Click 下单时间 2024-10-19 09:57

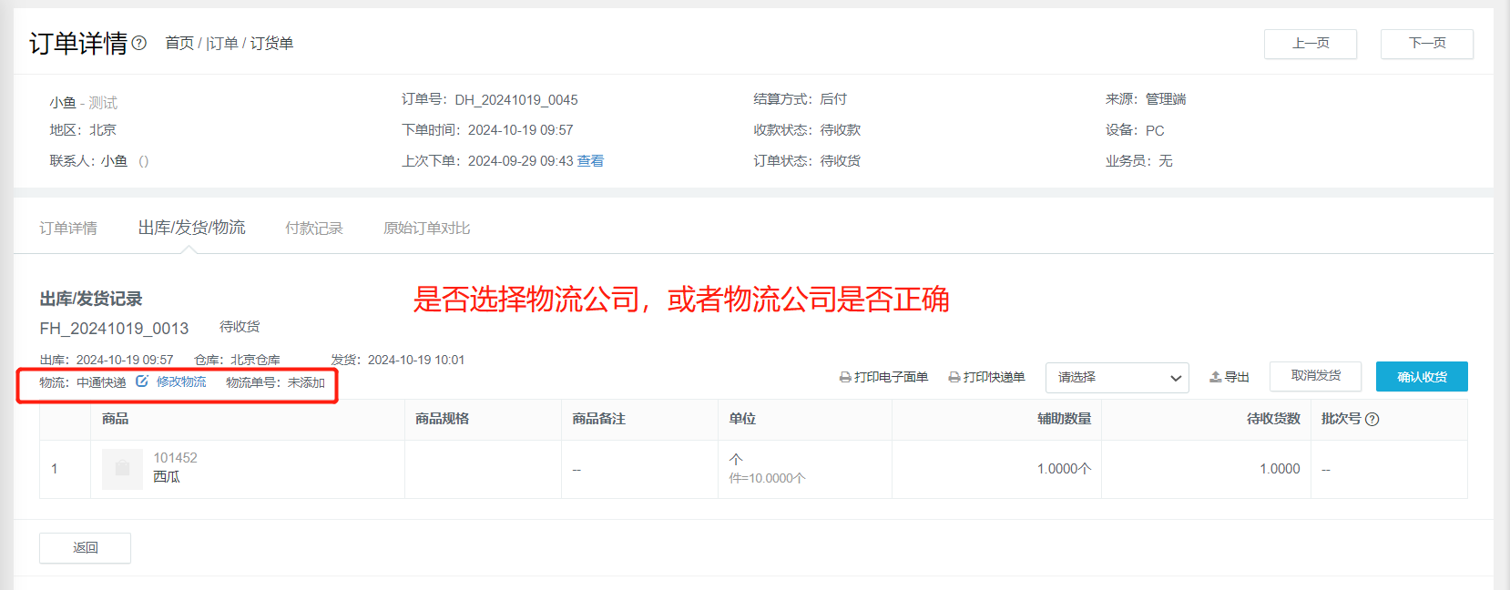click(x=487, y=130)
